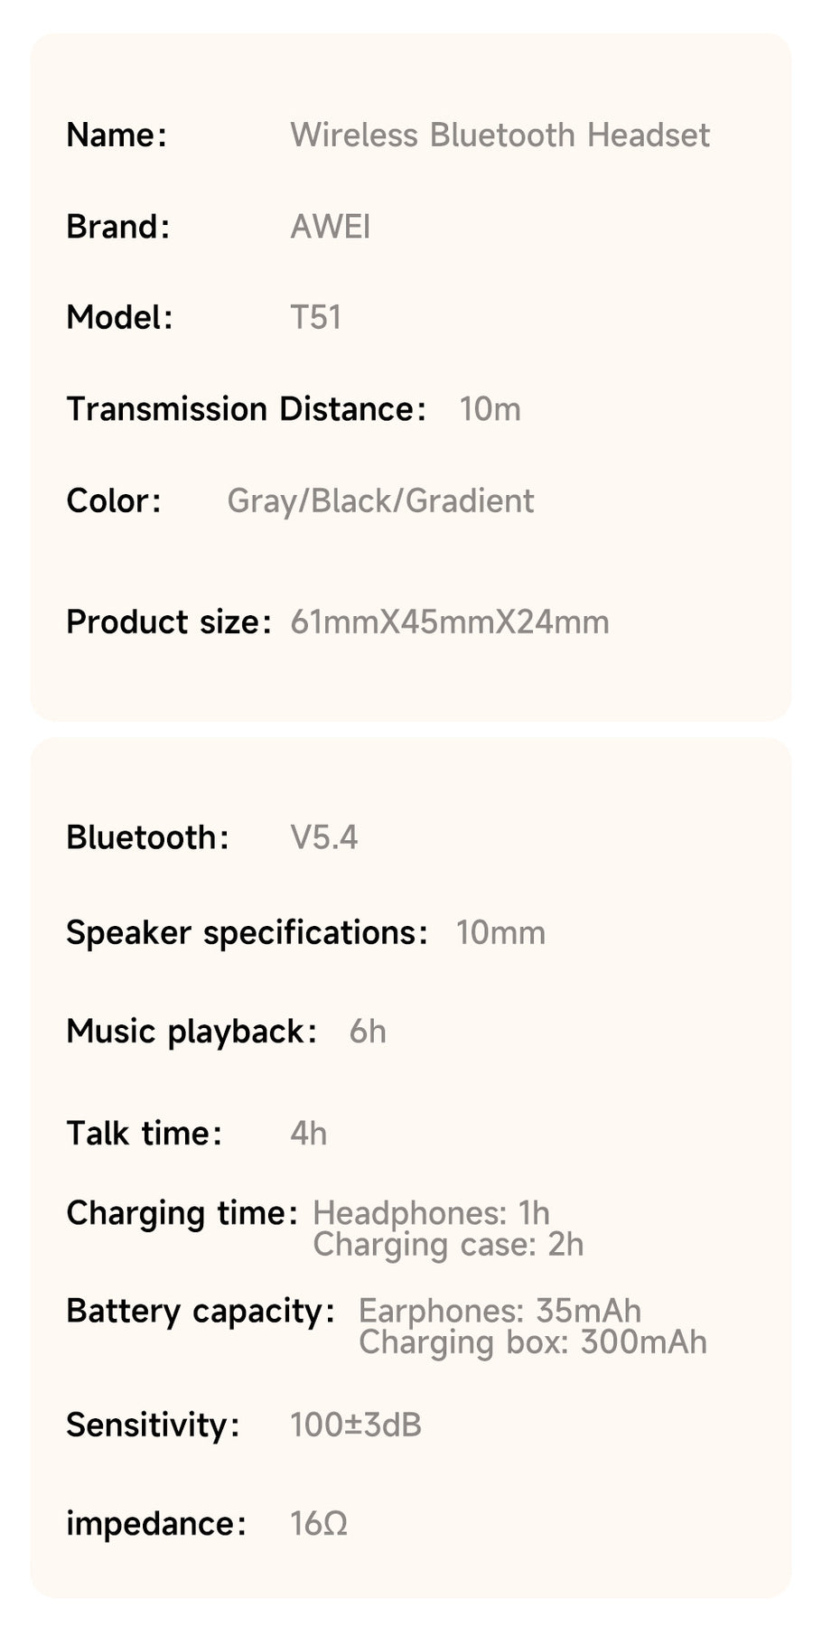
Task: Select the "61mmX45mmX24mm" size value
Action: coord(450,622)
